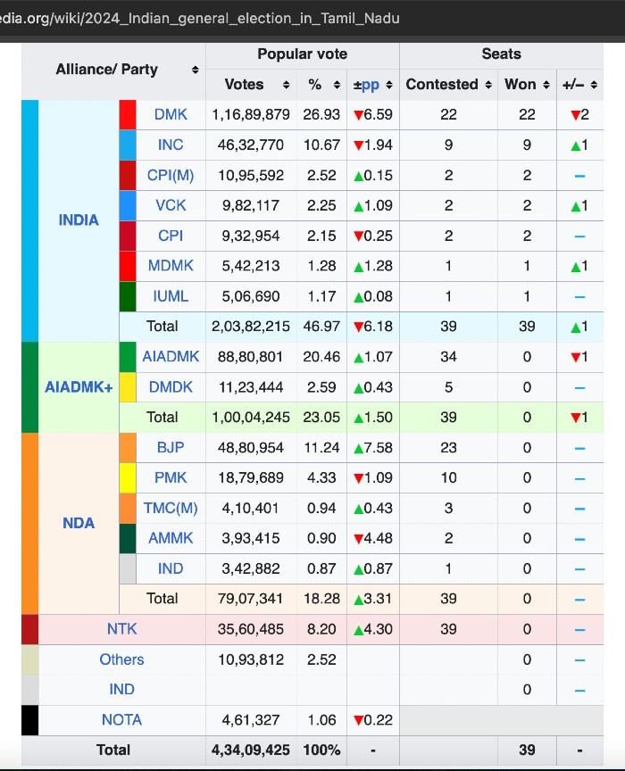This screenshot has width=625, height=771.
Task: Open the AIADMK party link
Action: tap(171, 356)
